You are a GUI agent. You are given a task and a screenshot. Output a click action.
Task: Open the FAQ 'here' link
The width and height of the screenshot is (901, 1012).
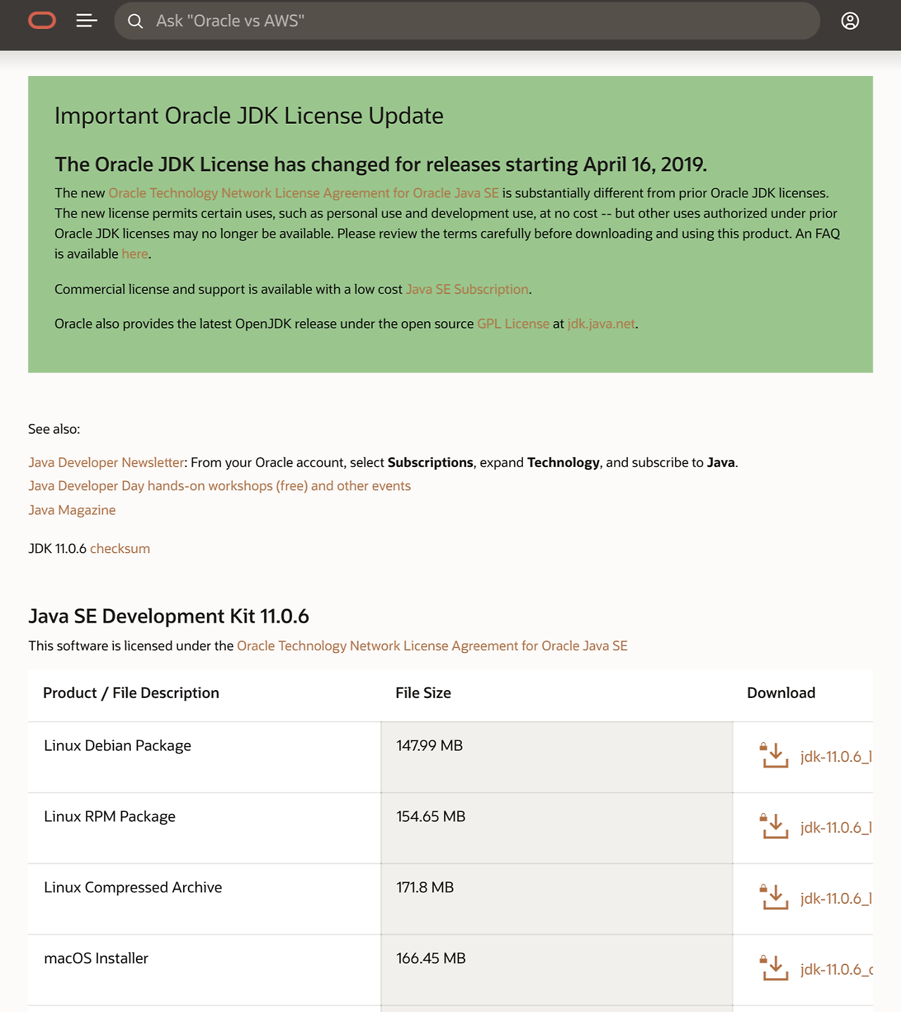pyautogui.click(x=134, y=254)
